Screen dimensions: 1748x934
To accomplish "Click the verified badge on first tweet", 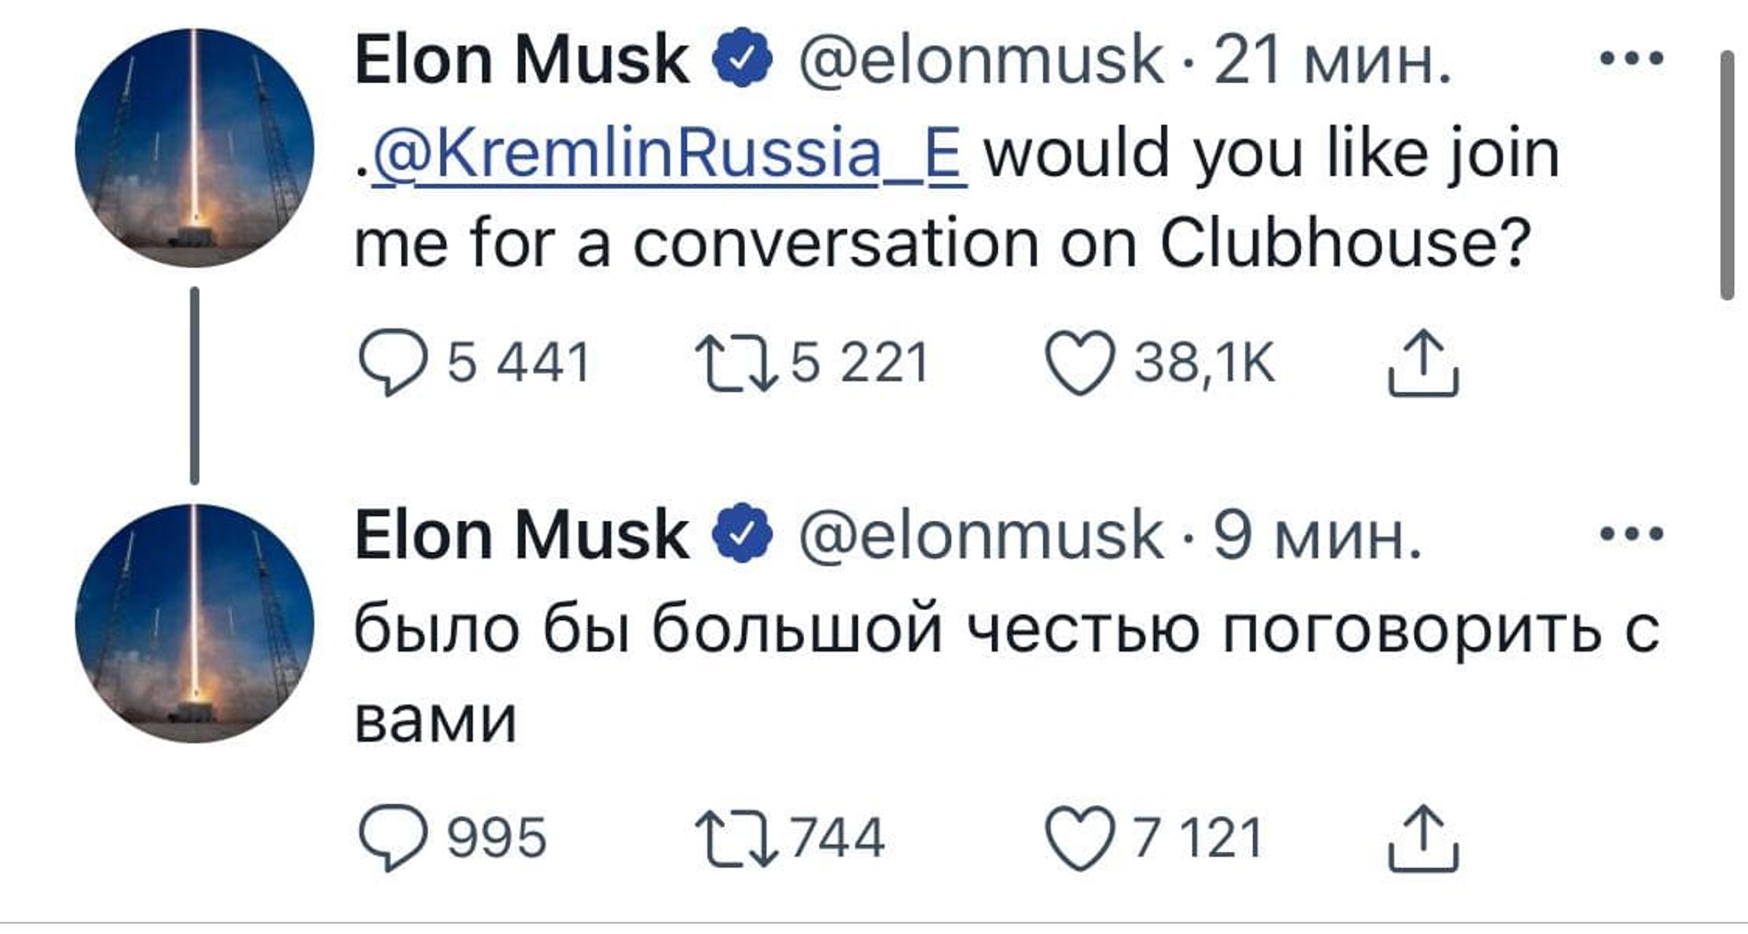I will pos(742,59).
